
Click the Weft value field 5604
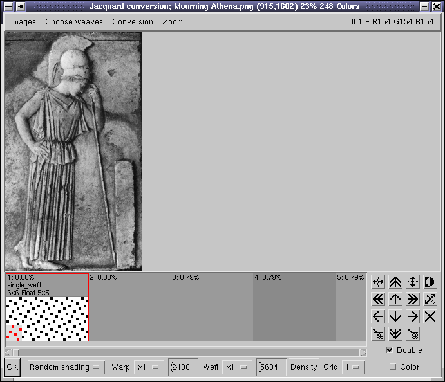point(271,367)
